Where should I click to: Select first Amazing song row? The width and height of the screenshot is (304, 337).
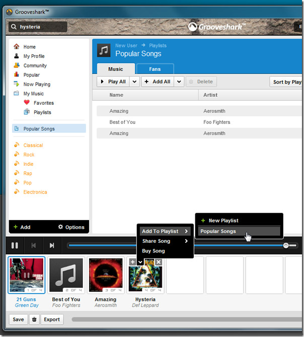coord(199,111)
